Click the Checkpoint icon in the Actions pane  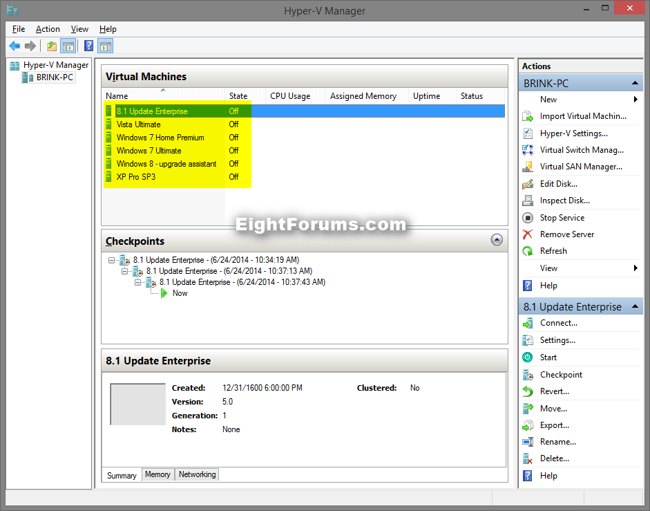click(x=528, y=375)
